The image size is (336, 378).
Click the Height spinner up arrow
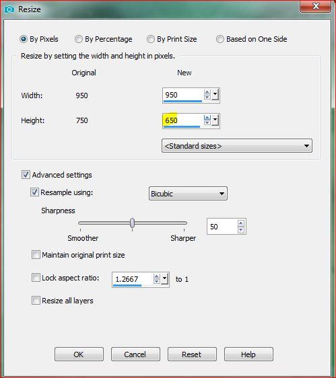pos(207,118)
